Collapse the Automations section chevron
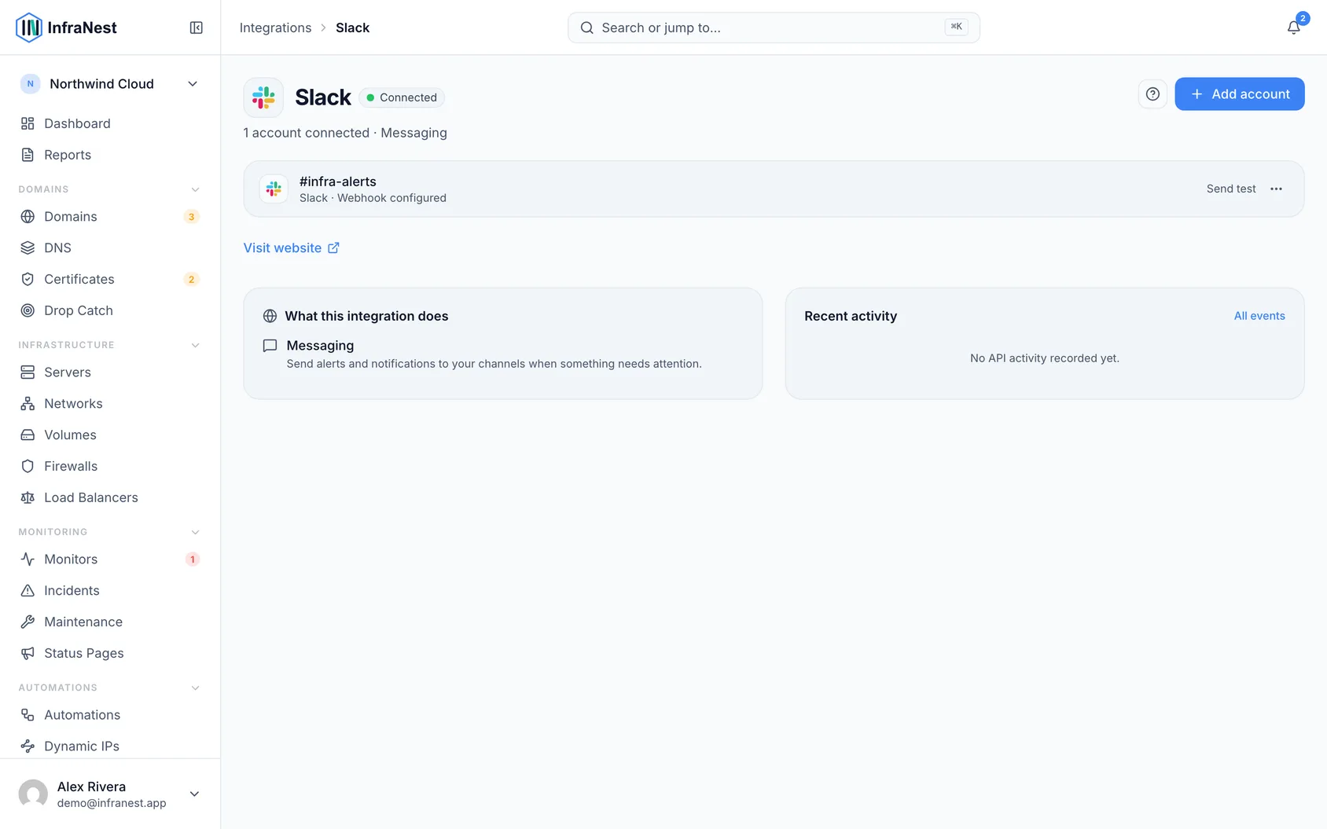Image resolution: width=1327 pixels, height=829 pixels. click(x=195, y=688)
